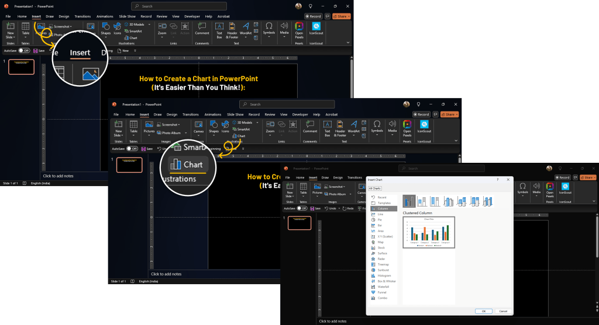Select the Clustered Column chart preview thumbnail
Screen dimensions: 599x325
pyautogui.click(x=429, y=232)
